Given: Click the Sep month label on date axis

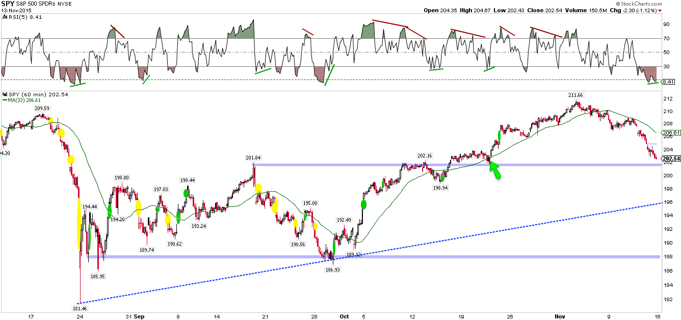Looking at the screenshot, I should pyautogui.click(x=139, y=316).
